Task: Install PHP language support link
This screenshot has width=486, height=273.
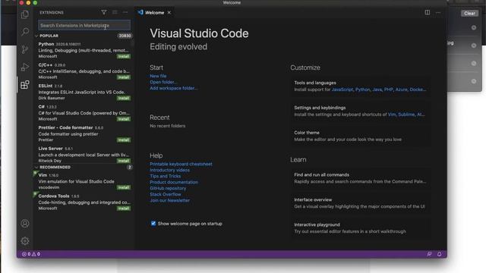Action: 388,89
